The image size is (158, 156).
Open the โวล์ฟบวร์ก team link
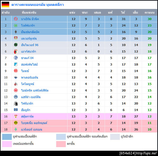tap(28, 25)
